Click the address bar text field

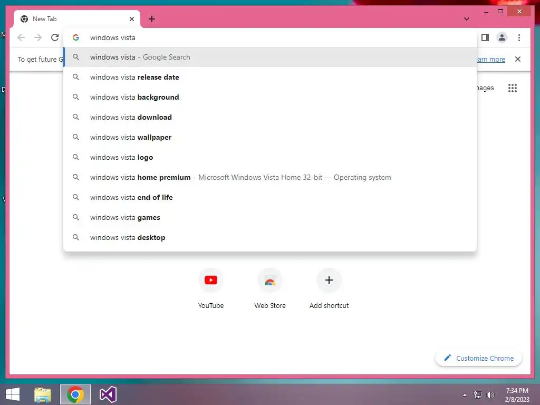pyautogui.click(x=270, y=37)
